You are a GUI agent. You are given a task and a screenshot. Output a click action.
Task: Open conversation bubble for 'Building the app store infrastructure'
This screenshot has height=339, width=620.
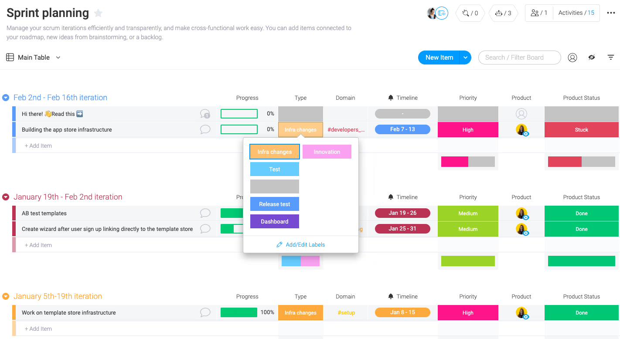pyautogui.click(x=205, y=129)
